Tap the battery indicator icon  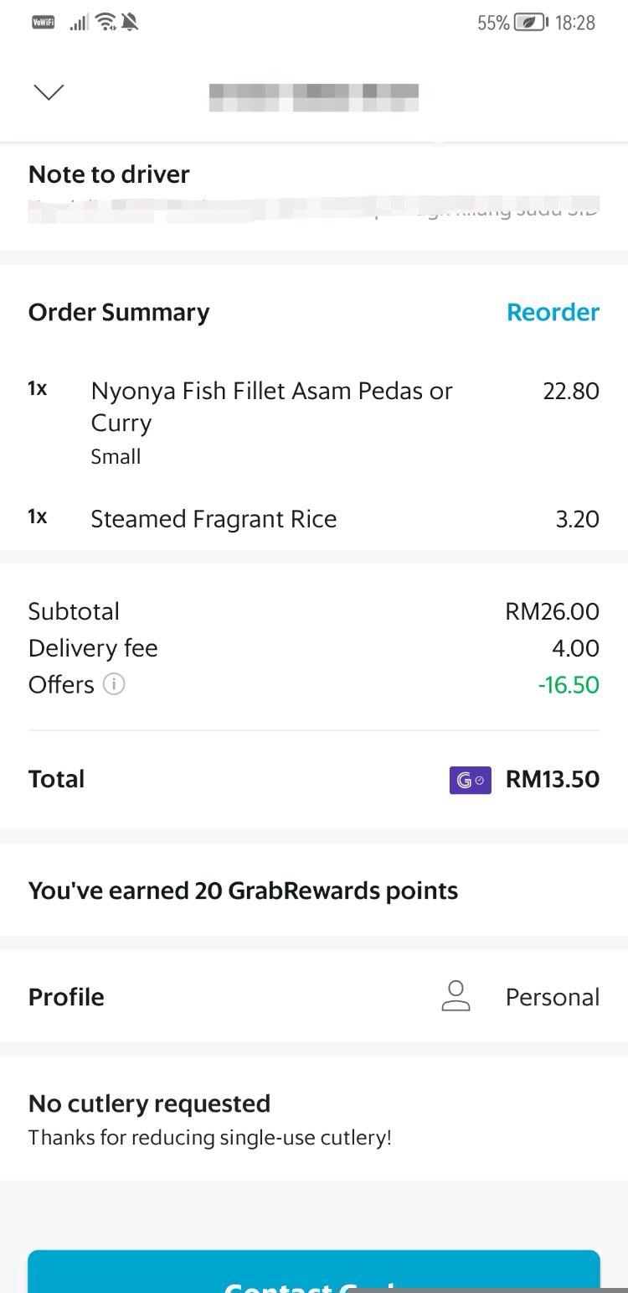tap(531, 23)
